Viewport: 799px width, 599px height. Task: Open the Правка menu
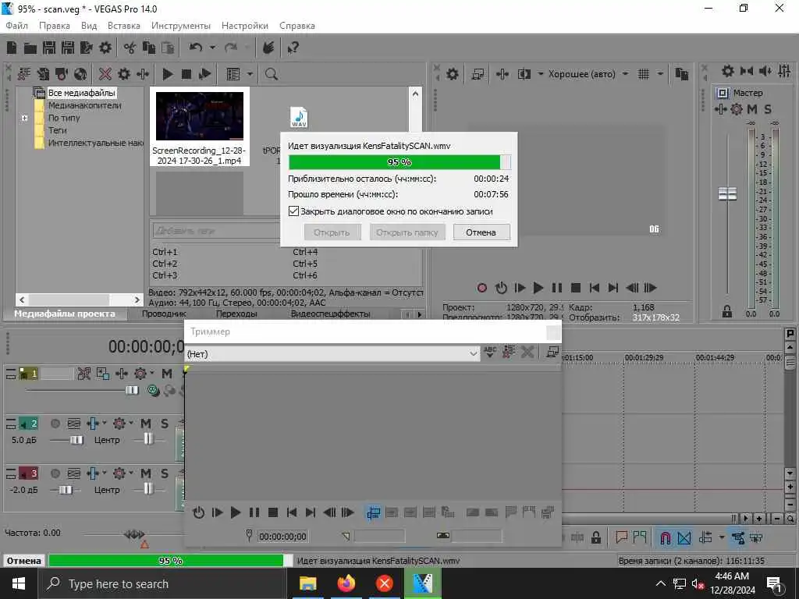tap(55, 26)
